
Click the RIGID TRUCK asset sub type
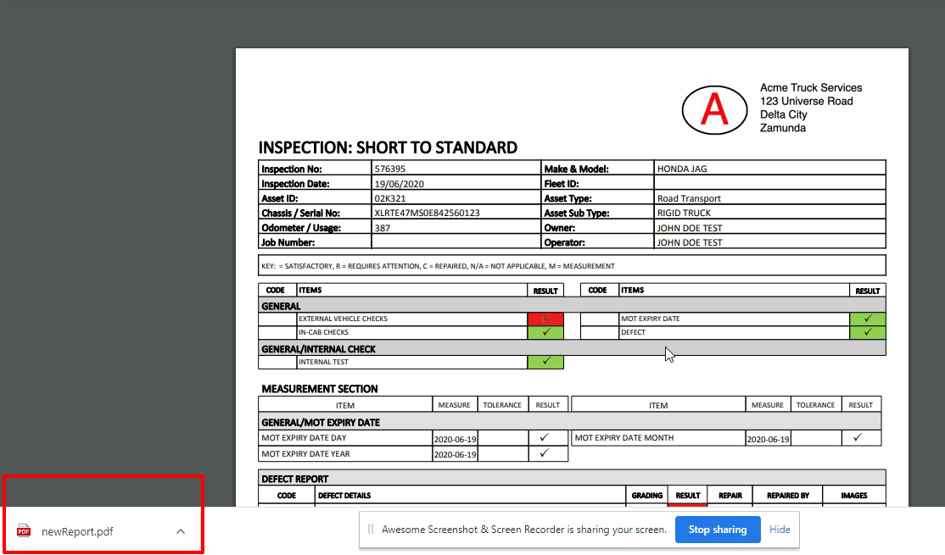point(684,213)
